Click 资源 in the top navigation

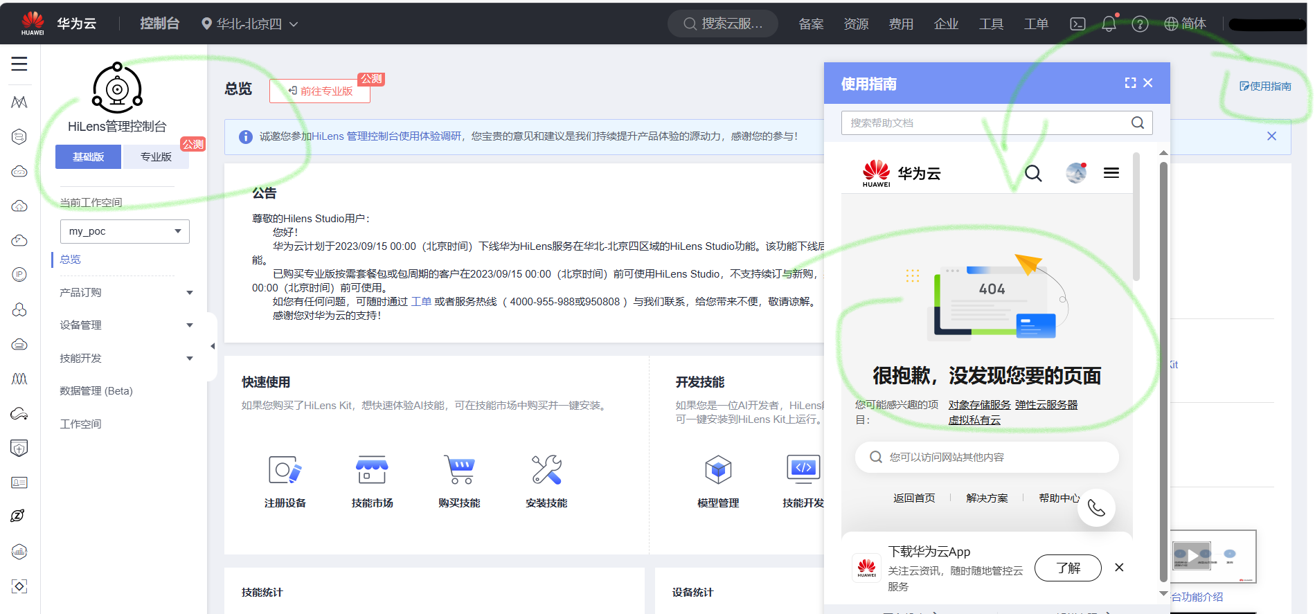pos(856,24)
